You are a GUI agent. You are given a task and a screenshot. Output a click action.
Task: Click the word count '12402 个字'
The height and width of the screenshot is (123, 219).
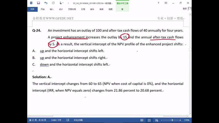click(56, 120)
